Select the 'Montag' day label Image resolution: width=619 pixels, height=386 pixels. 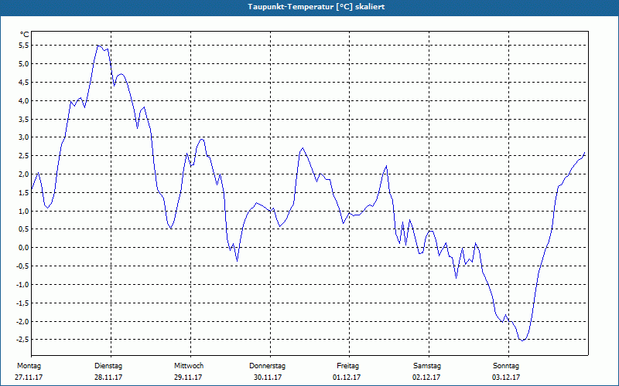tap(29, 366)
